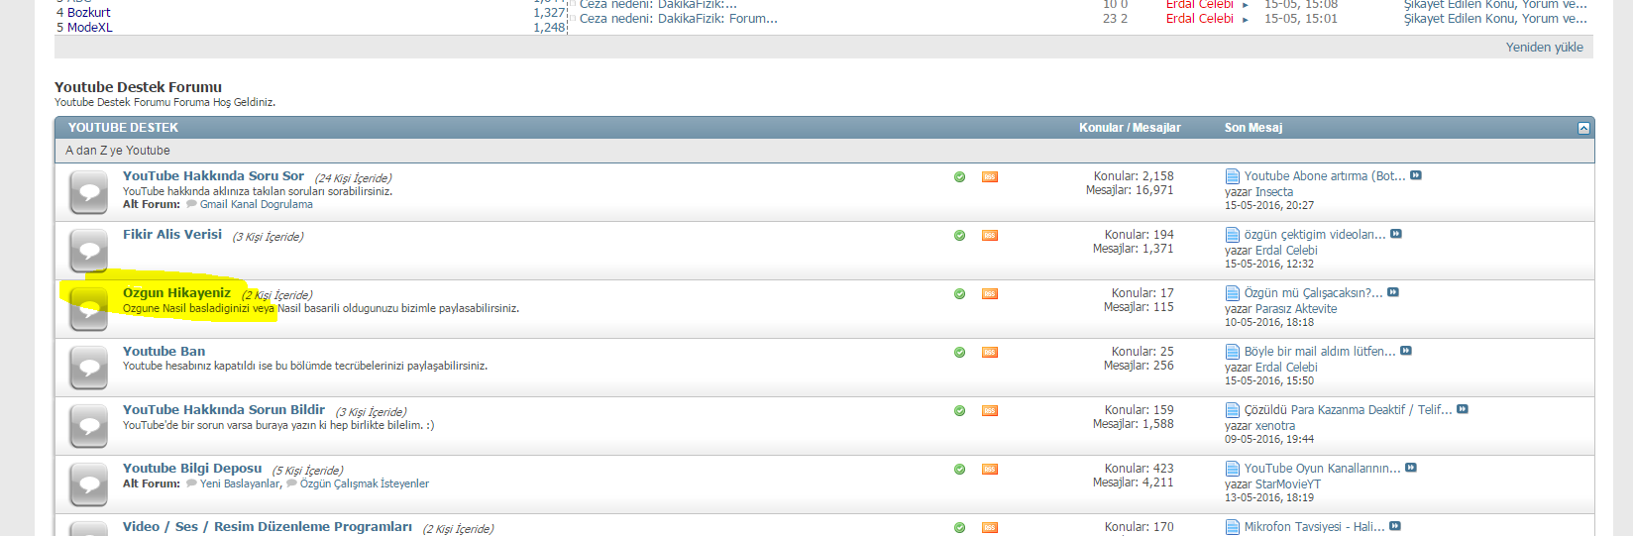1633x536 pixels.
Task: Open the RSS feed for YouTube Hakkında Sorun Bildir
Action: tap(990, 410)
